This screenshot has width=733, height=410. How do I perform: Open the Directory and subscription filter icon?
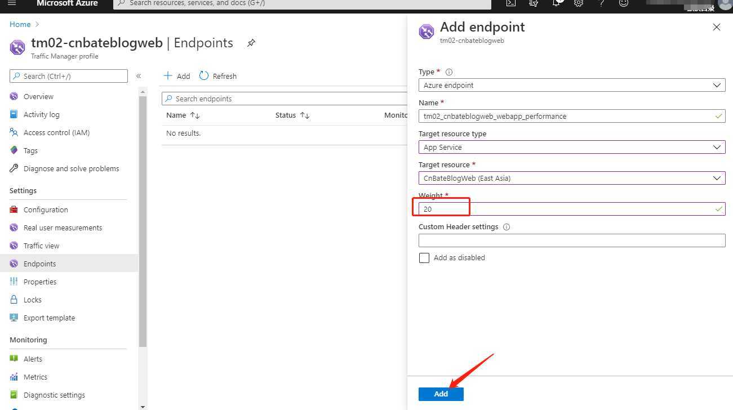tap(534, 3)
